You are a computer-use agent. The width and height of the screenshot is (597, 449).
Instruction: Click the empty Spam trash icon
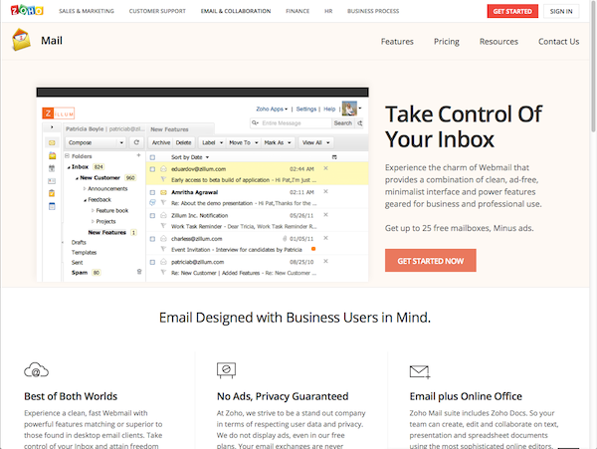pyautogui.click(x=139, y=272)
